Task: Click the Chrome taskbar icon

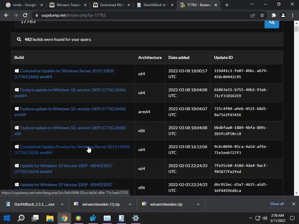Action: [x=64, y=218]
